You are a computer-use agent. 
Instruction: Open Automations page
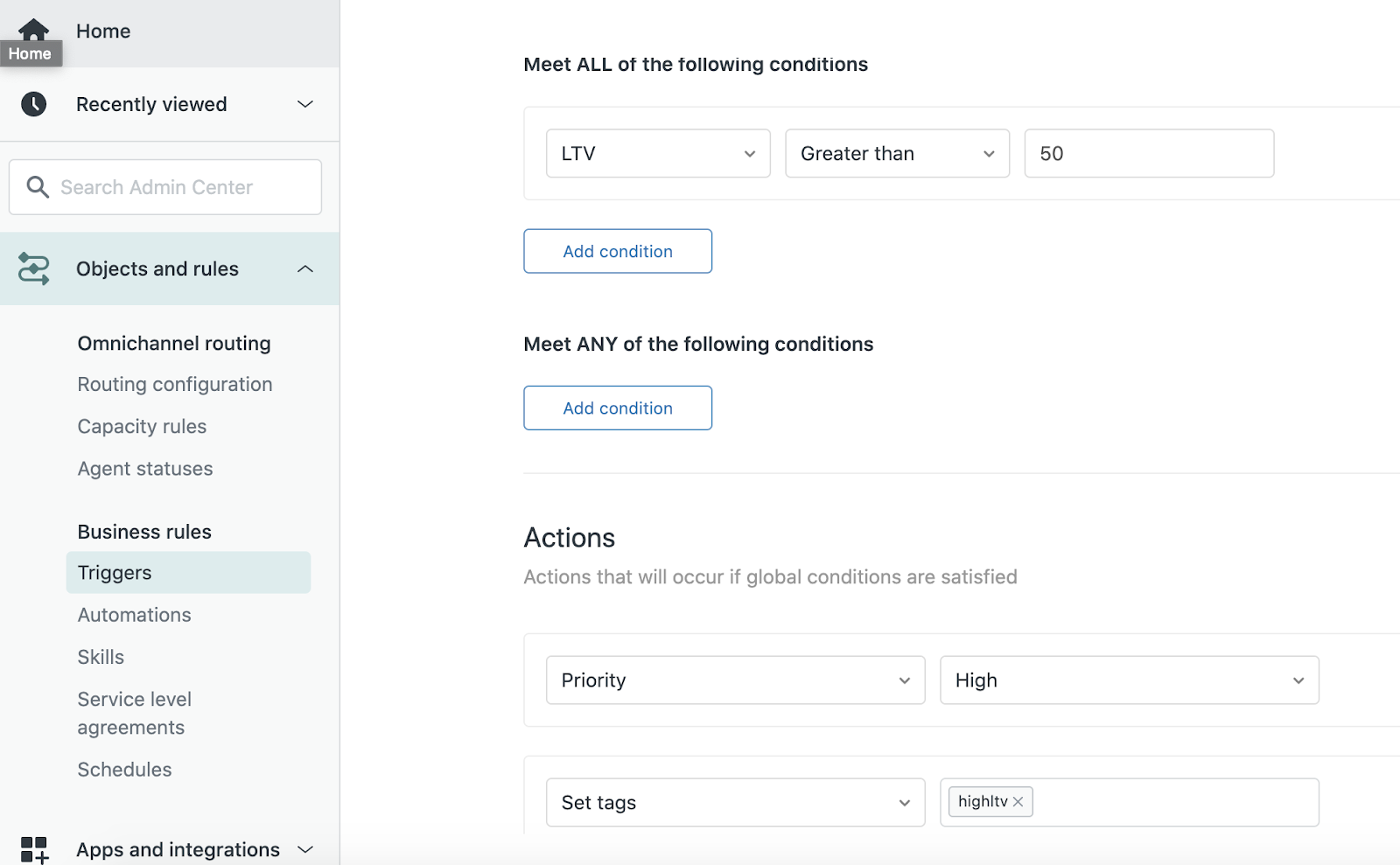(134, 614)
